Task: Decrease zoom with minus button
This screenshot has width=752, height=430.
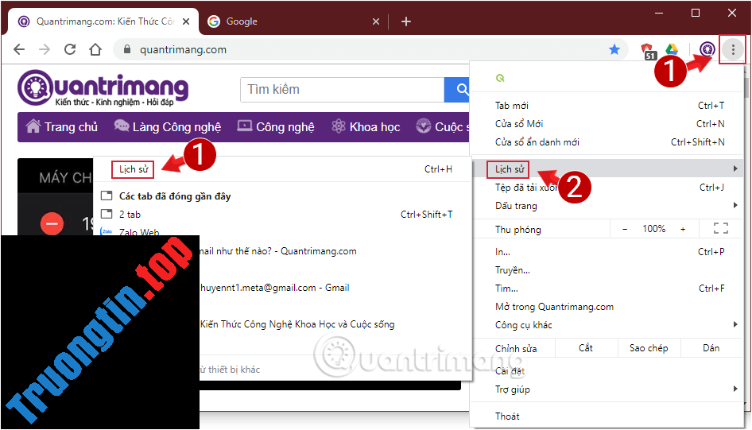Action: coord(625,229)
